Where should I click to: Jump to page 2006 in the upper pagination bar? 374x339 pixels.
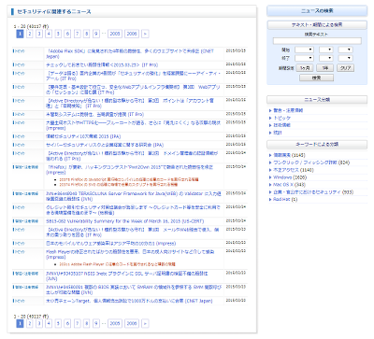tap(132, 34)
